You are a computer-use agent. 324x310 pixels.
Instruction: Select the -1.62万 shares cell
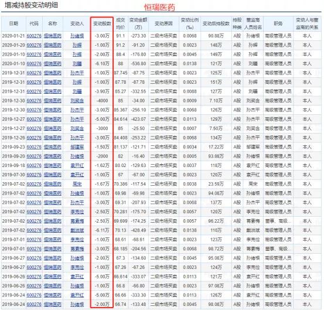click(102, 165)
